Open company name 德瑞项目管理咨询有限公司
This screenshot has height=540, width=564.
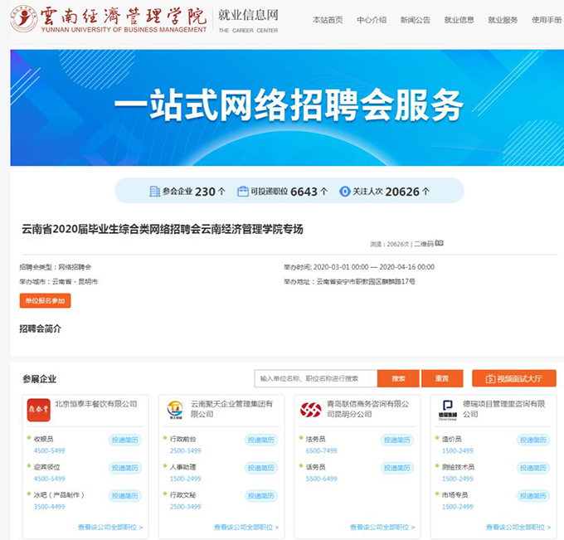tap(503, 409)
